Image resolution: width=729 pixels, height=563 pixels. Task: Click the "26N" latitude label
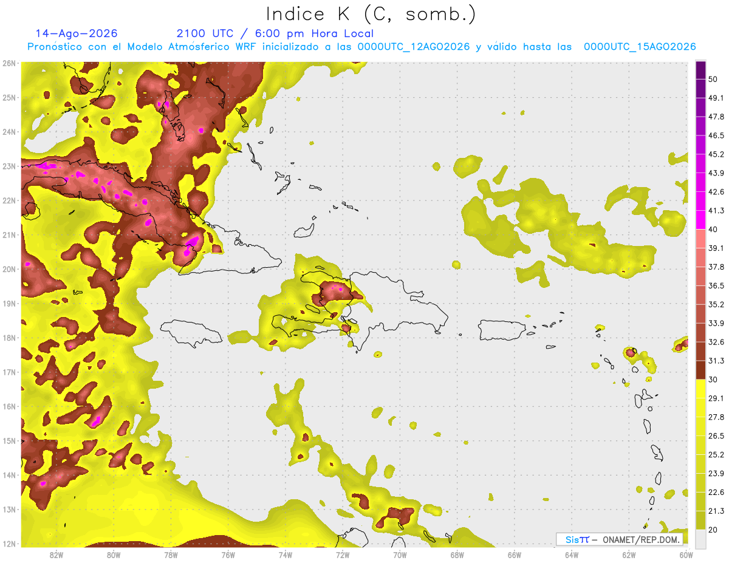tap(9, 63)
